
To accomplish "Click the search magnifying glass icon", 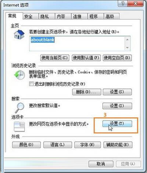I will [x=19, y=108].
